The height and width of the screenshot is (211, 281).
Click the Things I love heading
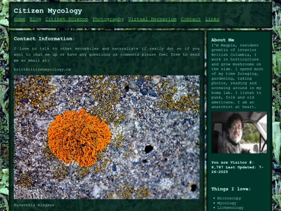(231, 189)
